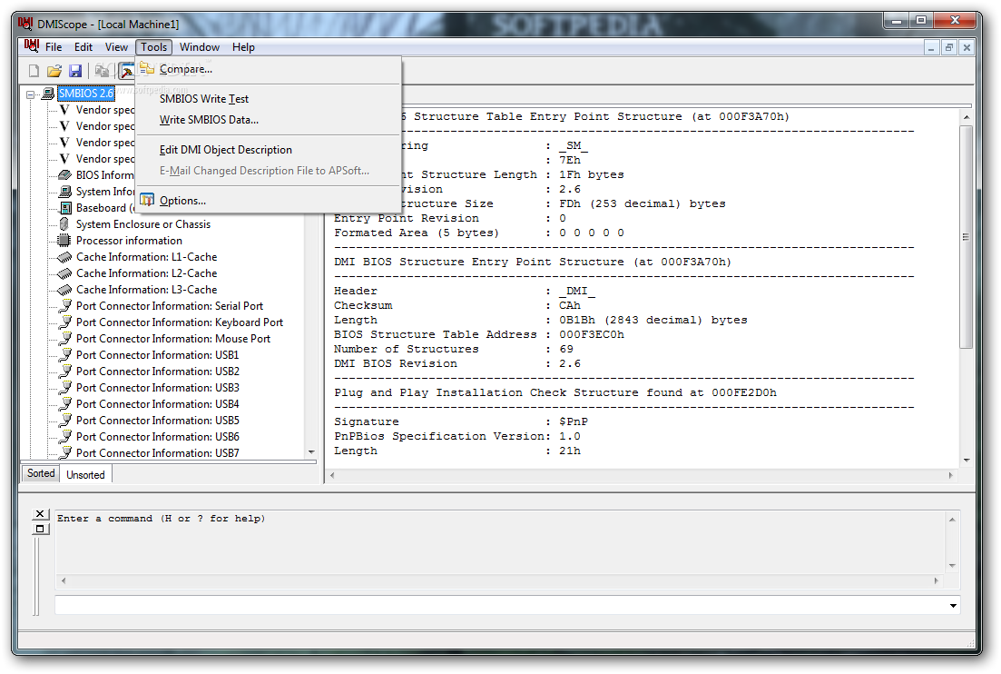
Task: Select Port Connector Information: Serial Port
Action: pos(169,306)
